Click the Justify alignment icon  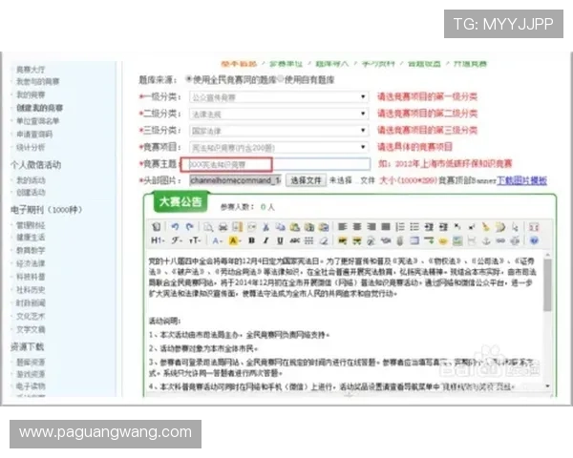386,227
